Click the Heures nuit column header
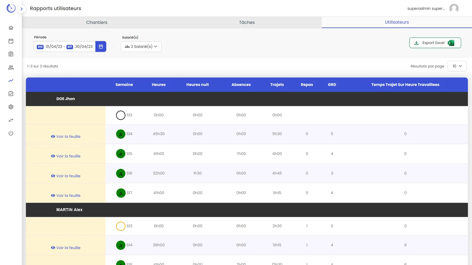This screenshot has width=472, height=265. coord(198,85)
